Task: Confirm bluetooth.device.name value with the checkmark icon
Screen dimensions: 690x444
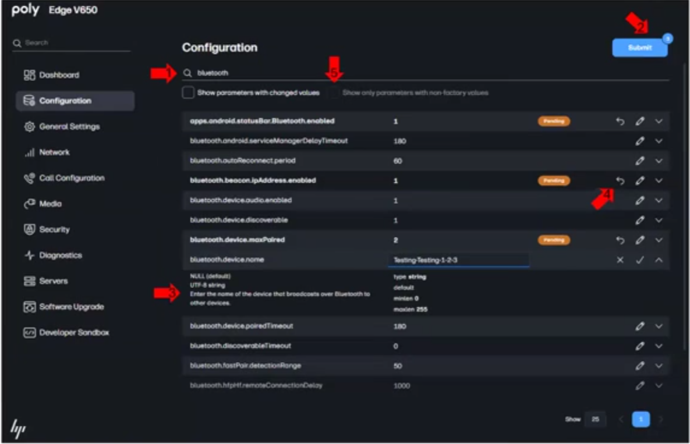Action: pos(640,260)
